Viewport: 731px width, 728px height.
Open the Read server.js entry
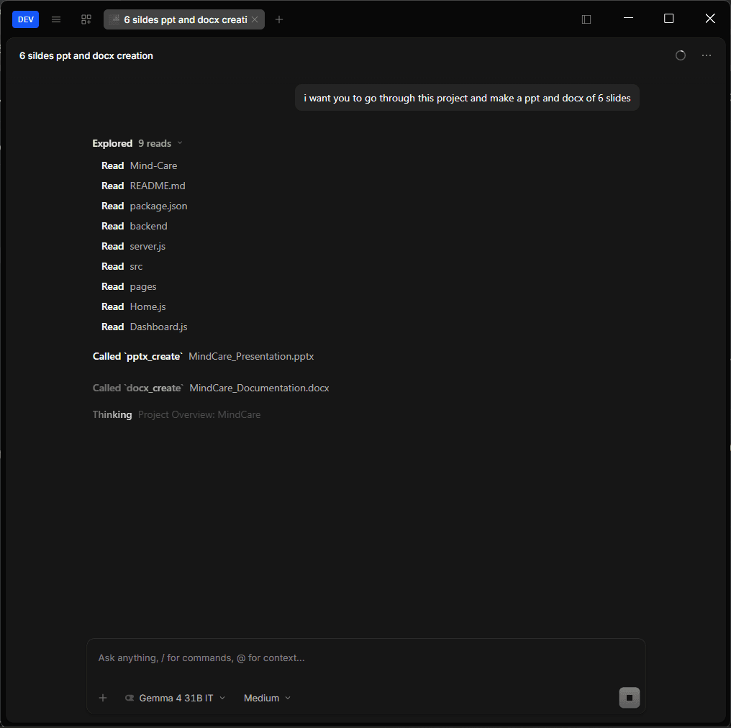(x=133, y=246)
